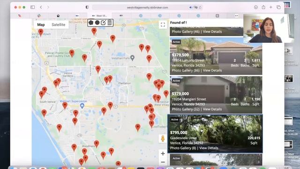Screen dimensions: 300x169
Task: Open View Details for 19204 Mangieri Street
Action: [212, 109]
